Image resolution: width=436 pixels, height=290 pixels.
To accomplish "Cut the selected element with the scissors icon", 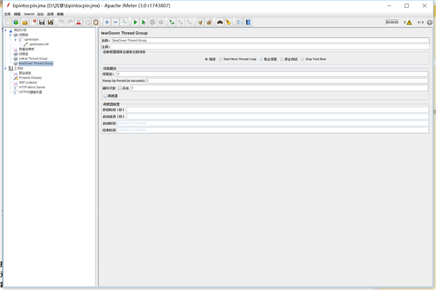I will click(79, 22).
